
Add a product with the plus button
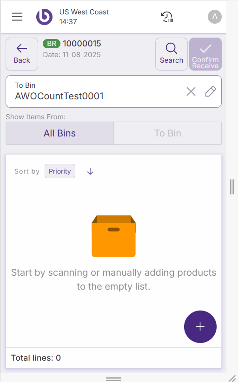200,327
